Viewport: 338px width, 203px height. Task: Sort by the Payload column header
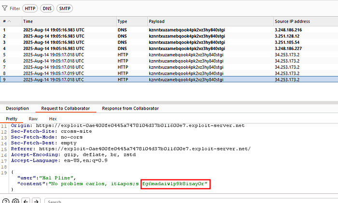point(211,21)
